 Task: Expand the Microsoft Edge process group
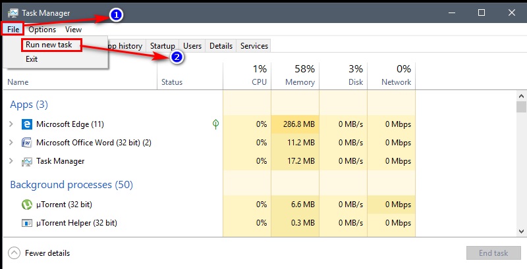pos(11,124)
